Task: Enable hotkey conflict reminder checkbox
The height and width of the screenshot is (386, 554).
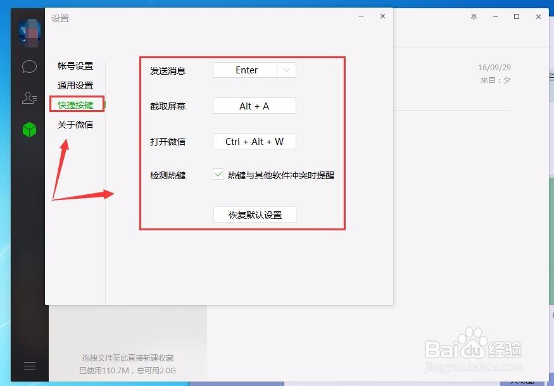Action: 218,175
